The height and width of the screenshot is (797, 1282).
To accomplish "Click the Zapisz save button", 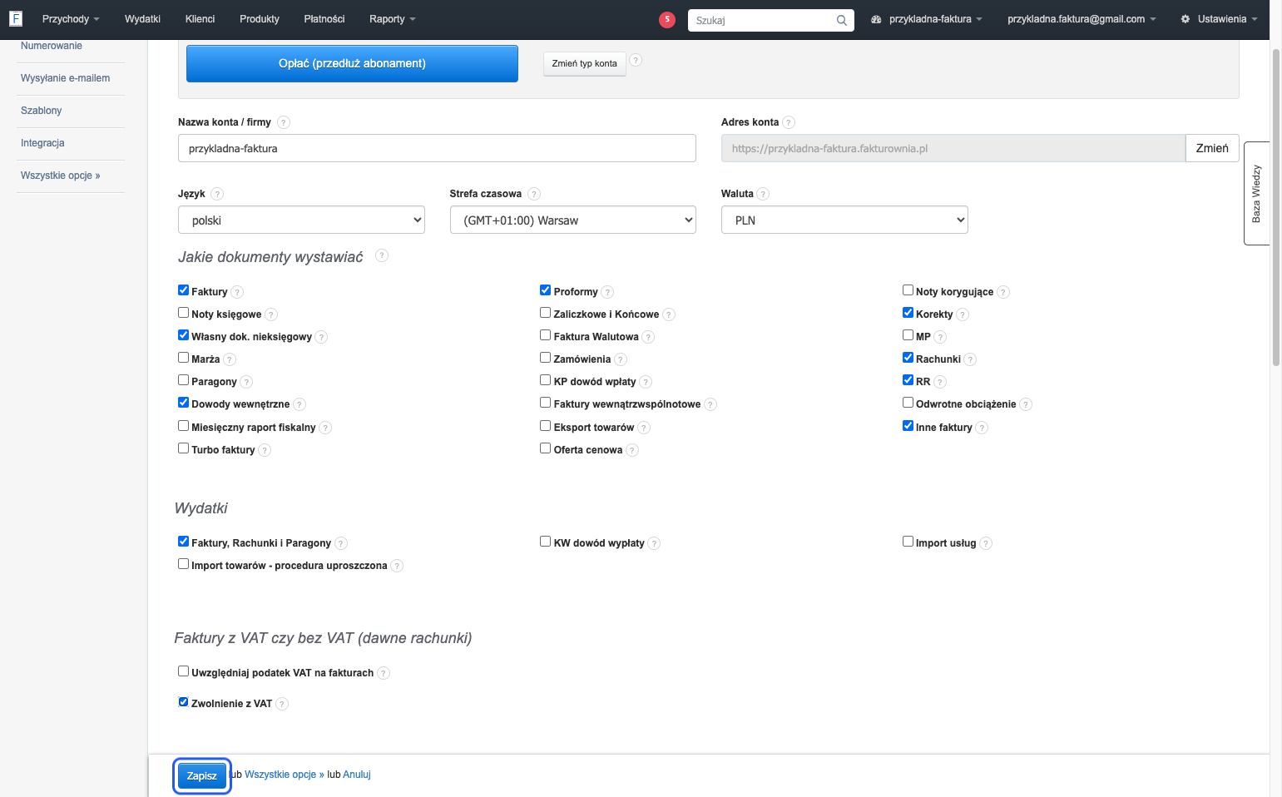I will pos(202,776).
